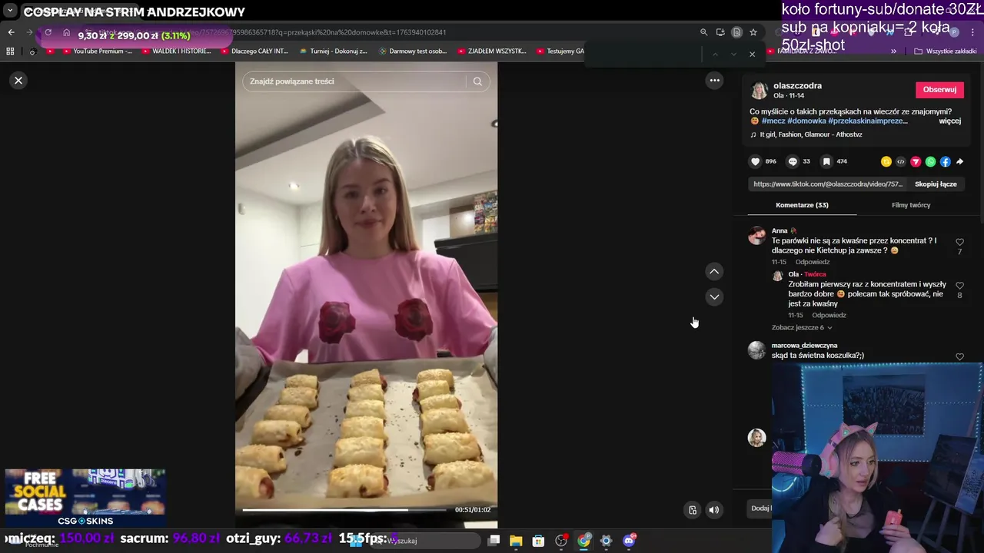This screenshot has height=553, width=984.
Task: Like marcowa_dziewczyna's comment
Action: 959,357
